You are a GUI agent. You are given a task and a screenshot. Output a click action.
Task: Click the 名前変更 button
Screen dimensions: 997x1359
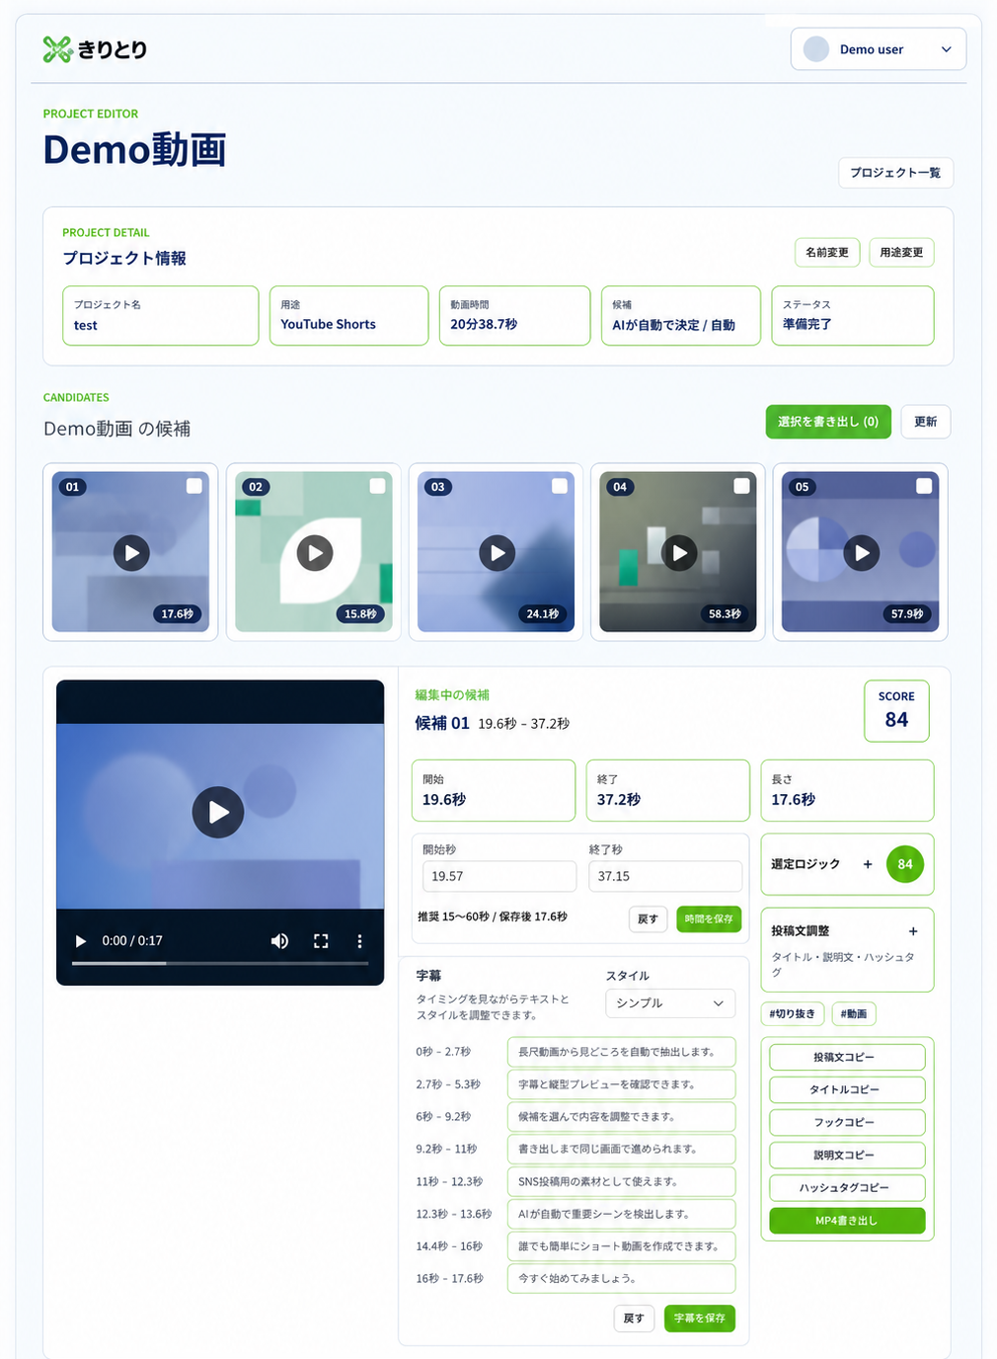tap(827, 253)
